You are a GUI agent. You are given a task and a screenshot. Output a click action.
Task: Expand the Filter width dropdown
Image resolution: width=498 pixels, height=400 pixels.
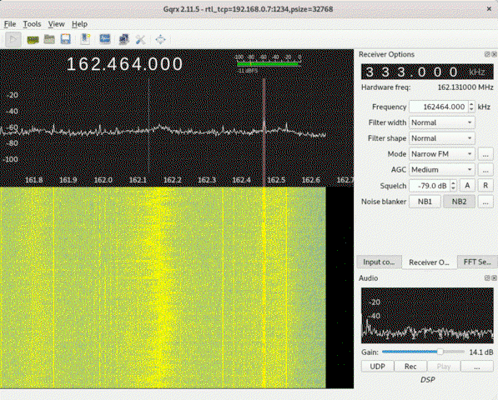click(x=442, y=122)
